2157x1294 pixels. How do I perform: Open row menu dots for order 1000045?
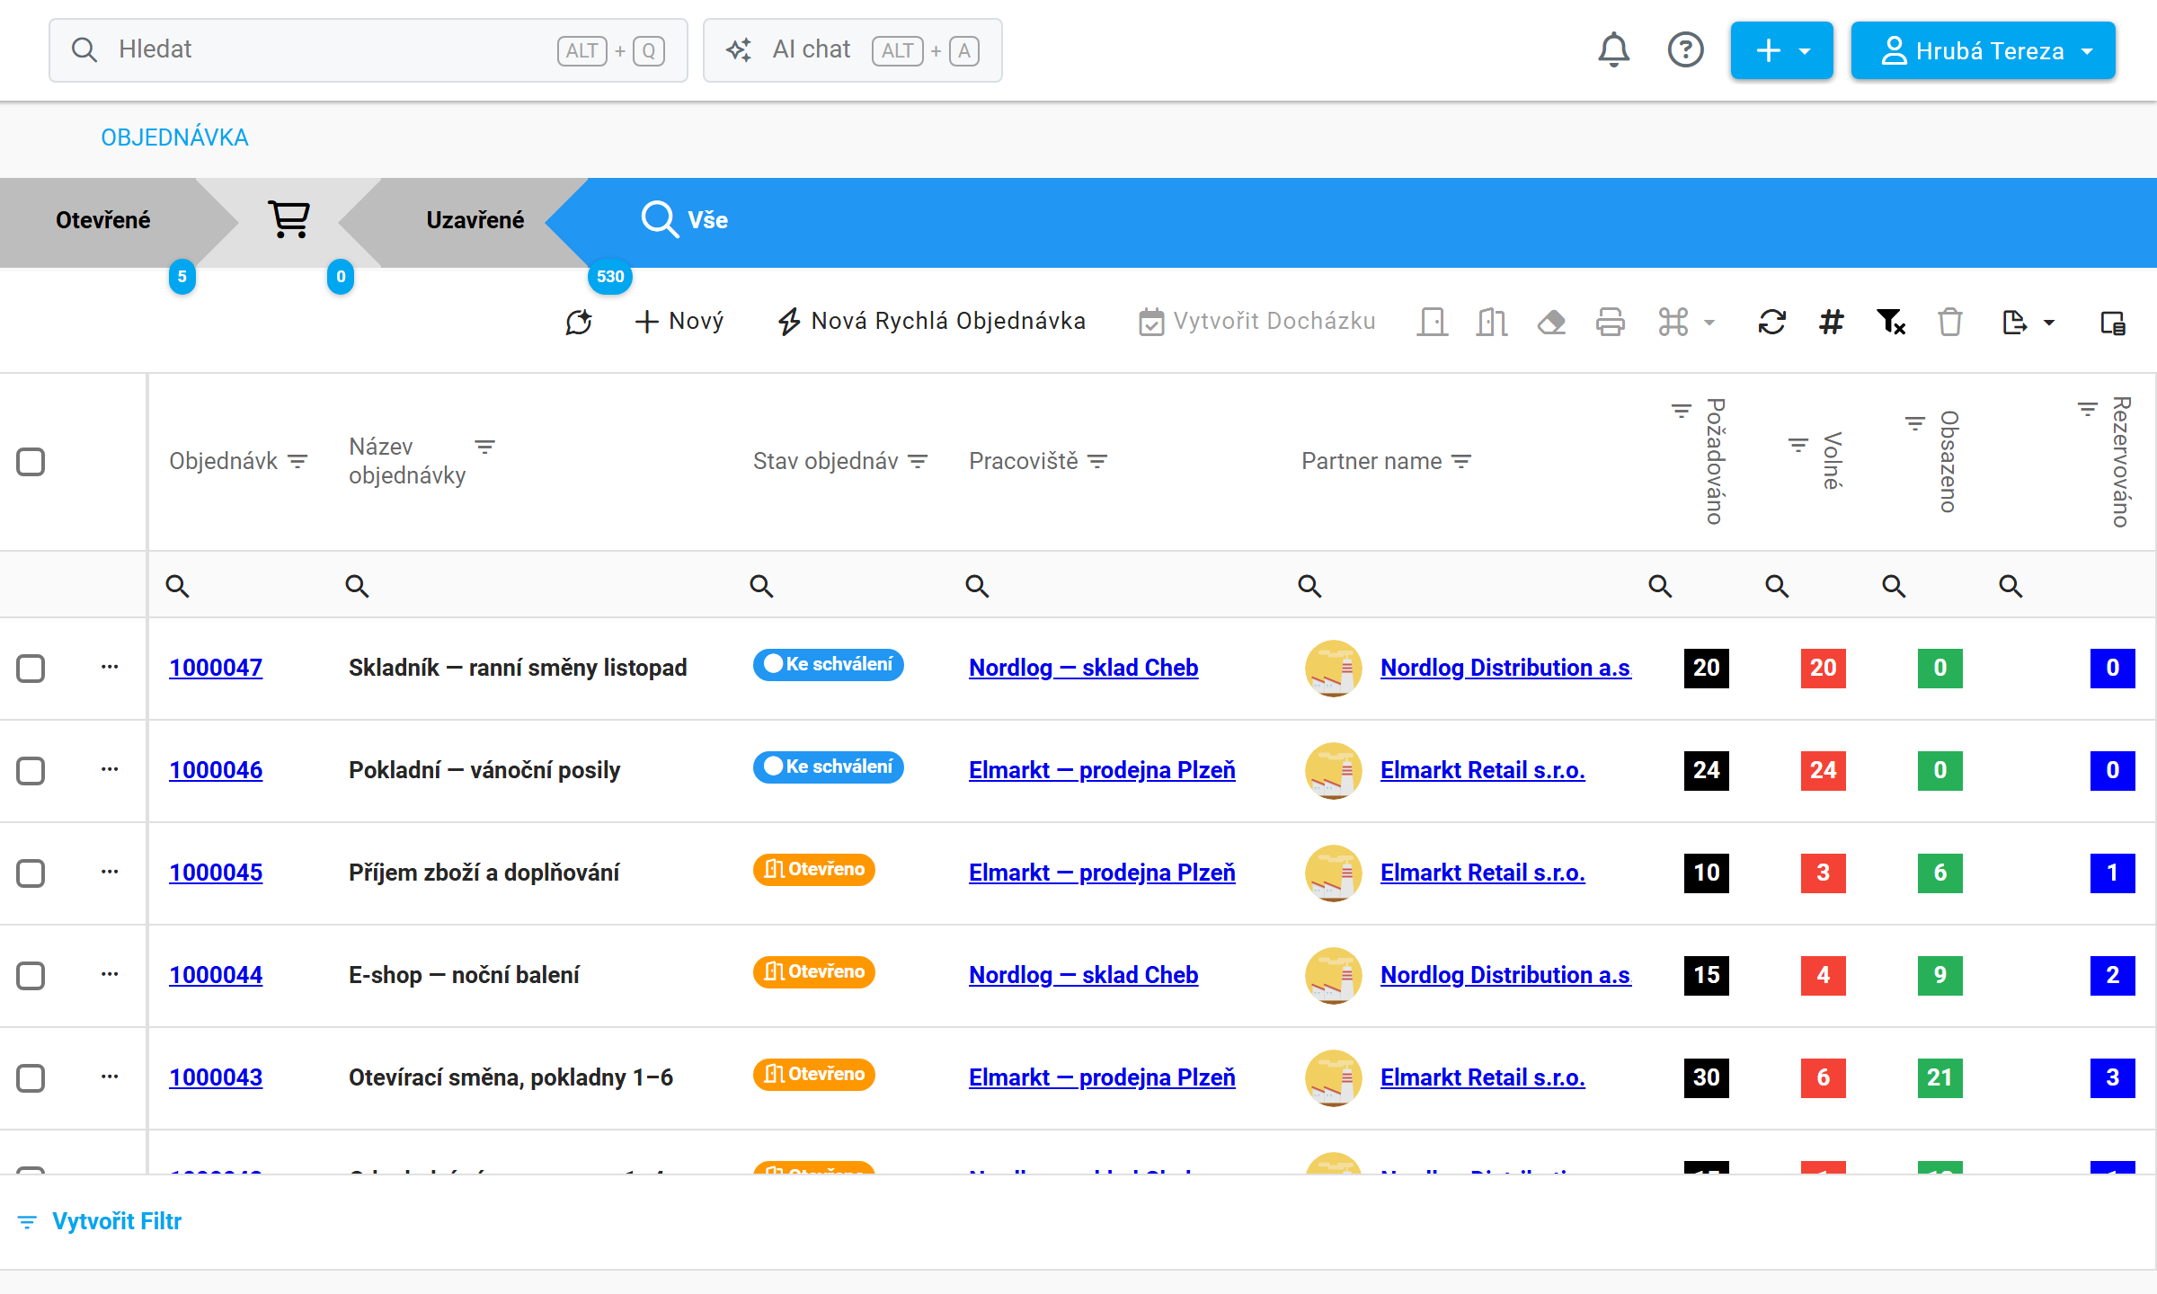pos(110,872)
